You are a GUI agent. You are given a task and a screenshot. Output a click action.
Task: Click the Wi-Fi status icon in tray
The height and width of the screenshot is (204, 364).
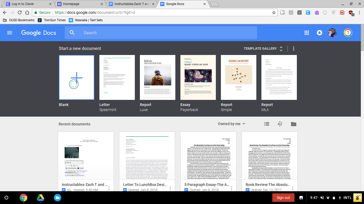tap(328, 198)
